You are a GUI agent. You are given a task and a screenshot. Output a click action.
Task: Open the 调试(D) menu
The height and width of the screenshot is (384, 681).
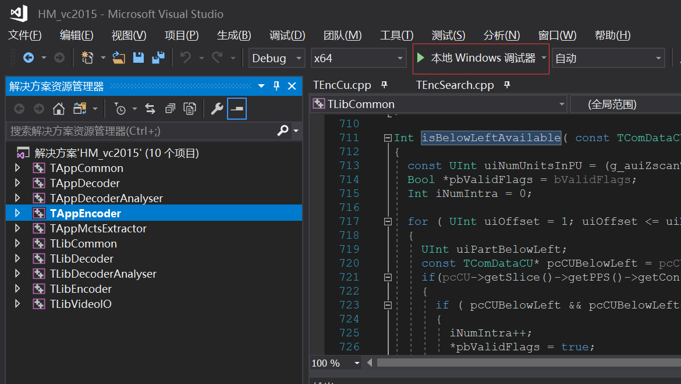[287, 35]
